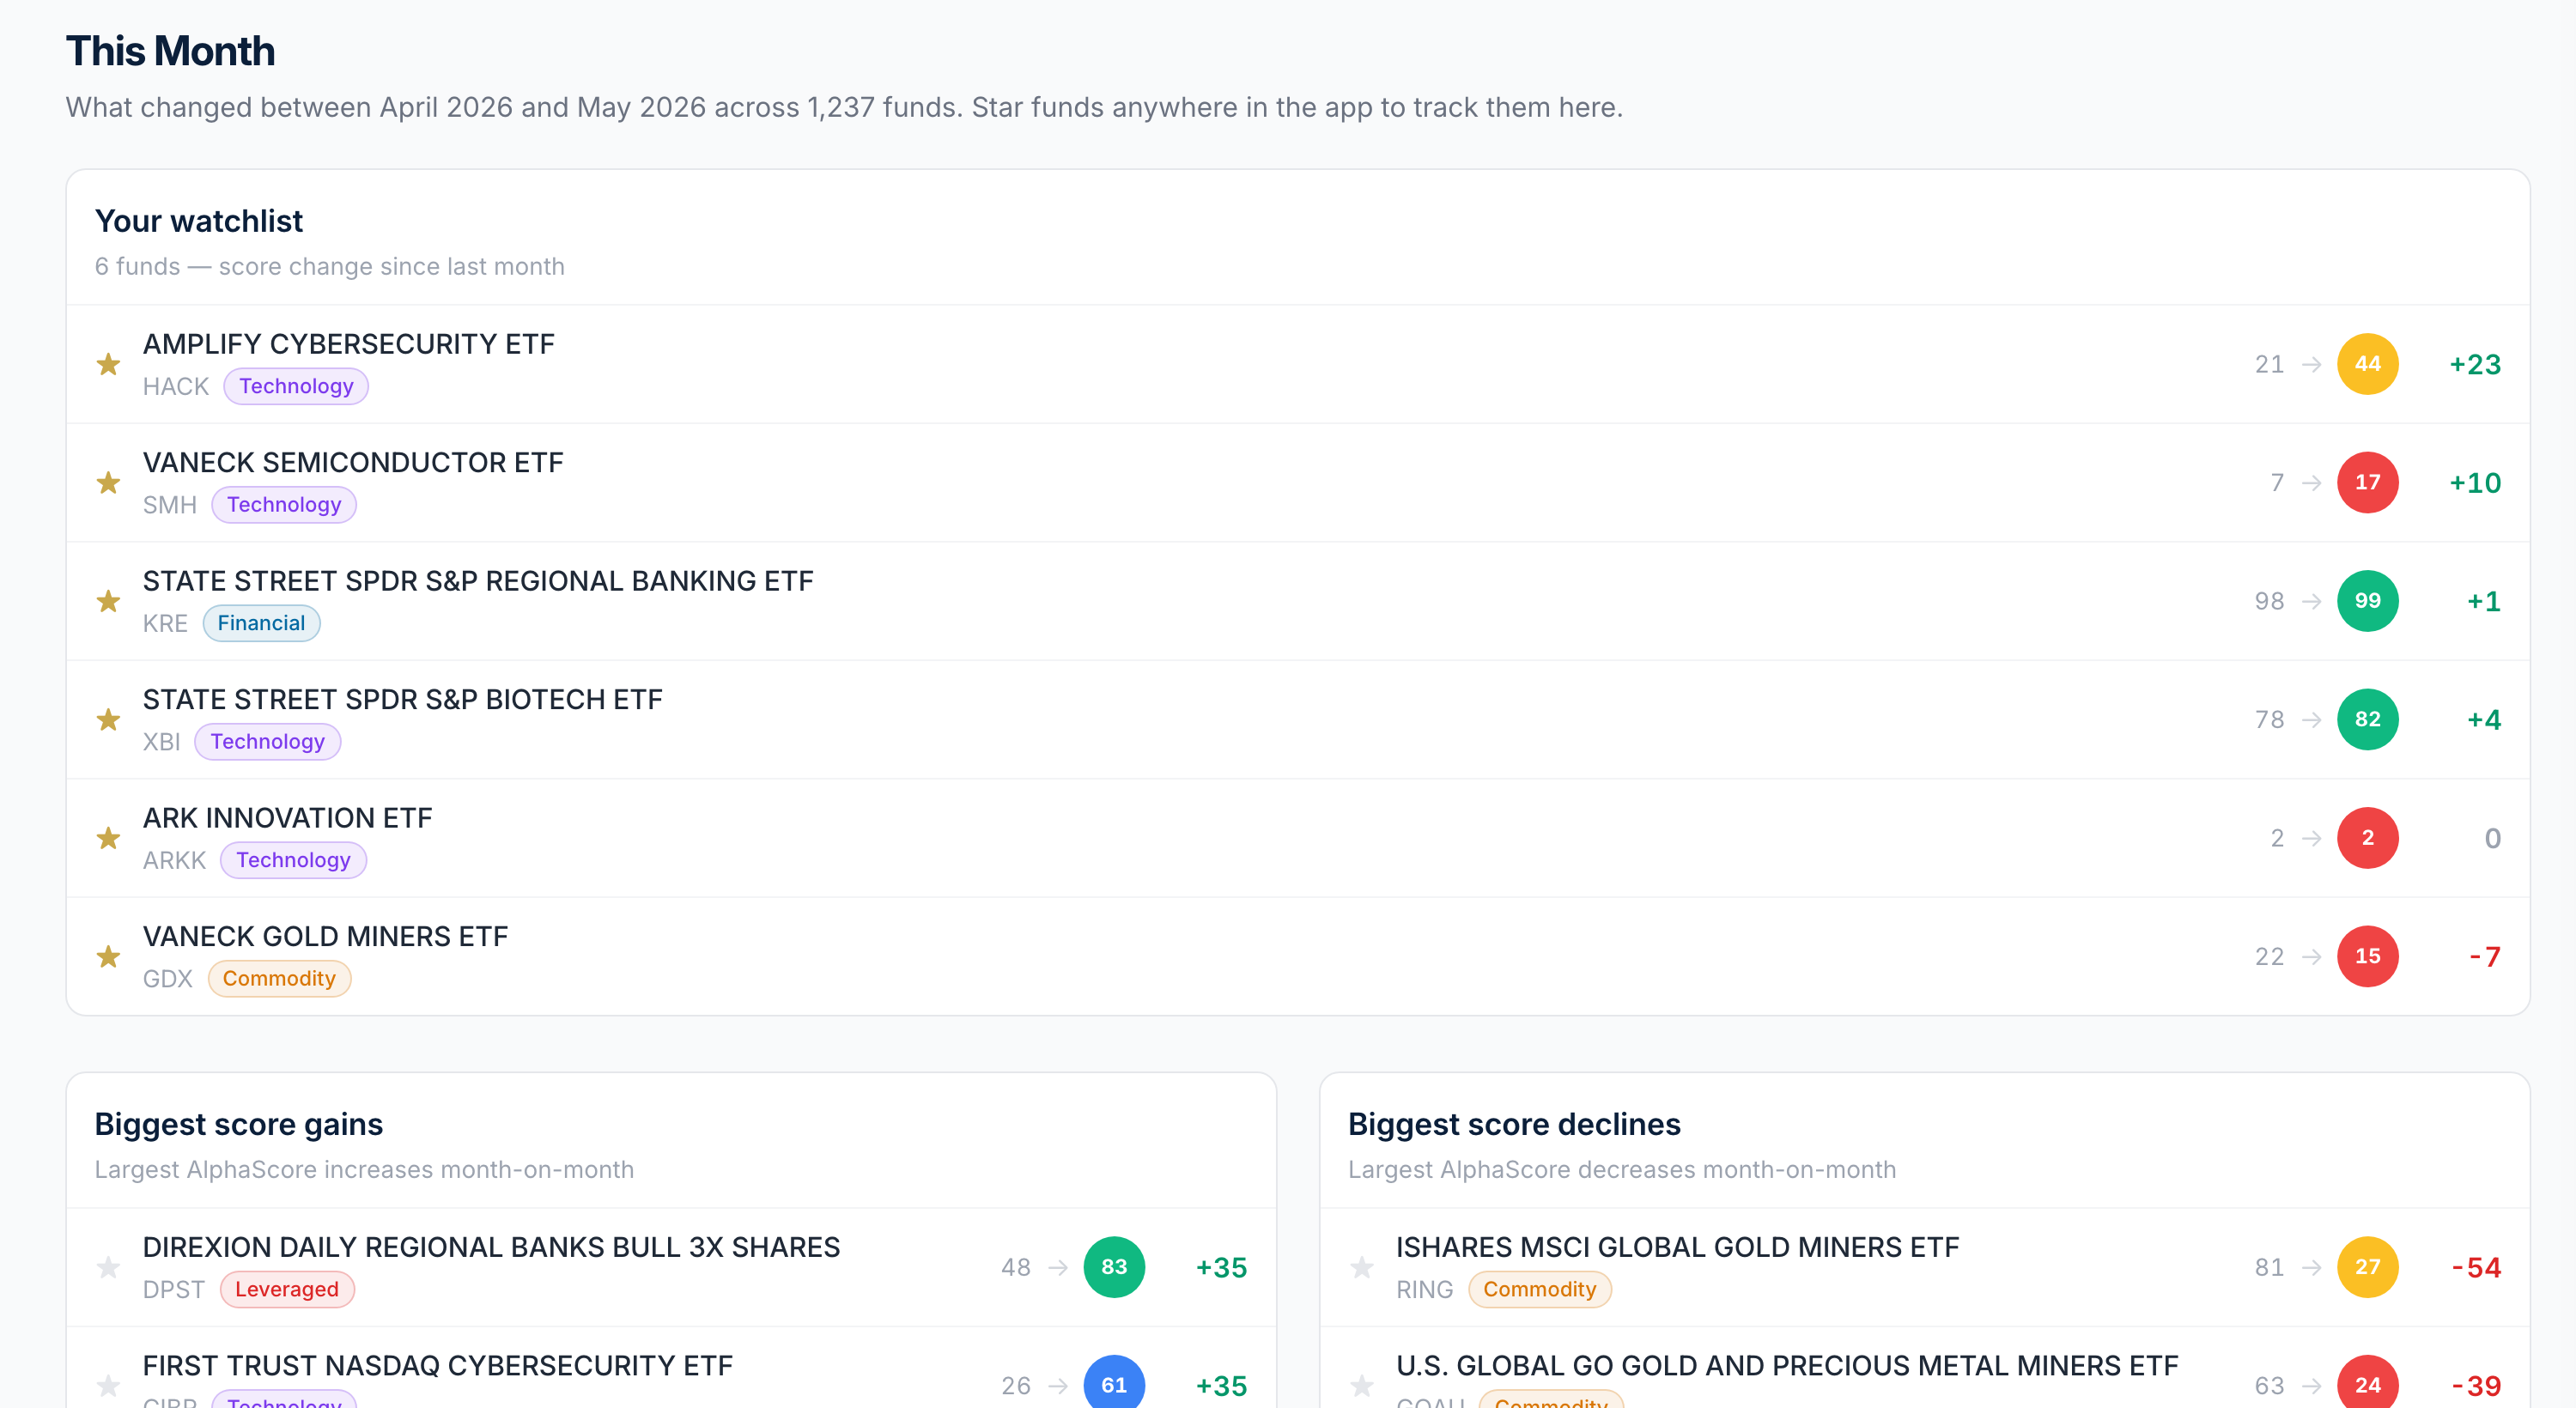
Task: Click the Leveraged tag next to DPST
Action: pyautogui.click(x=287, y=1290)
